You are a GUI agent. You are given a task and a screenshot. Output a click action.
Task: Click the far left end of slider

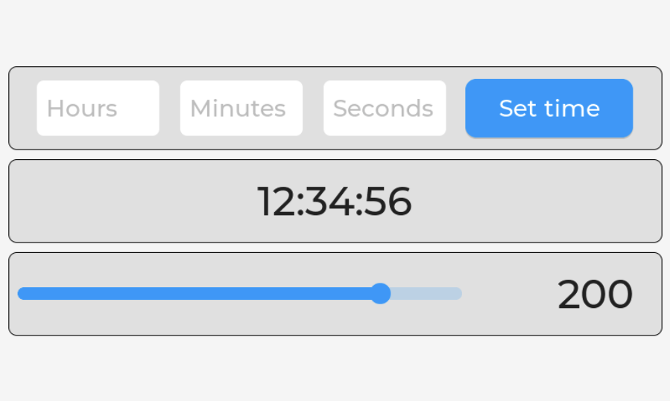(20, 293)
